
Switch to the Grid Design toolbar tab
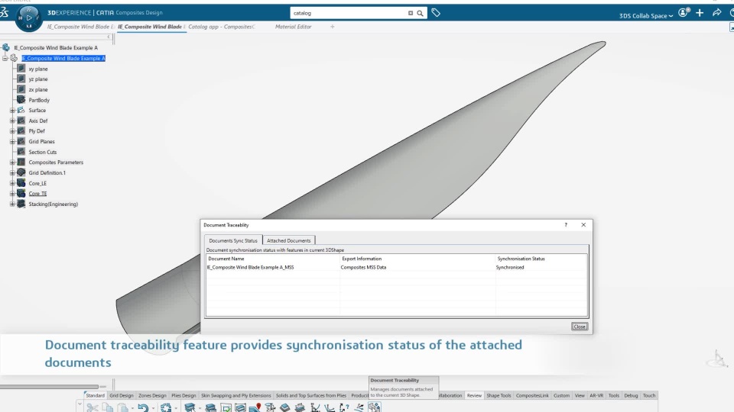[x=122, y=396]
